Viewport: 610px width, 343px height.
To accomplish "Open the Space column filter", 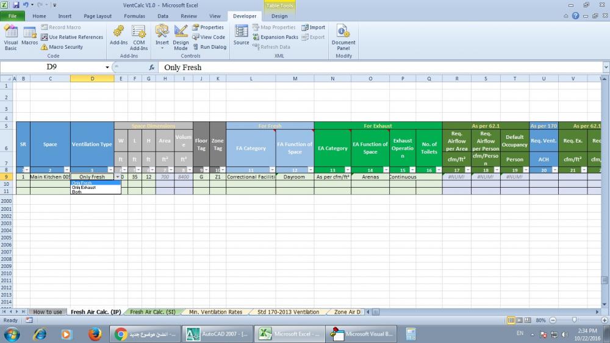I will [x=67, y=170].
